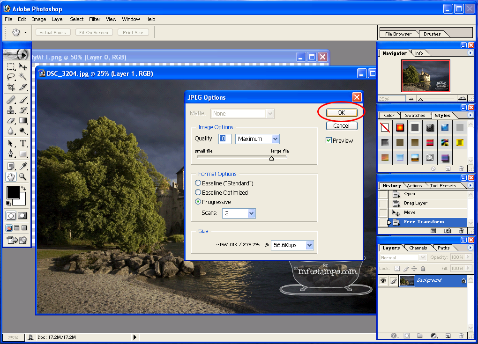Choose Progressive format option
This screenshot has width=478, height=344.
click(x=198, y=202)
